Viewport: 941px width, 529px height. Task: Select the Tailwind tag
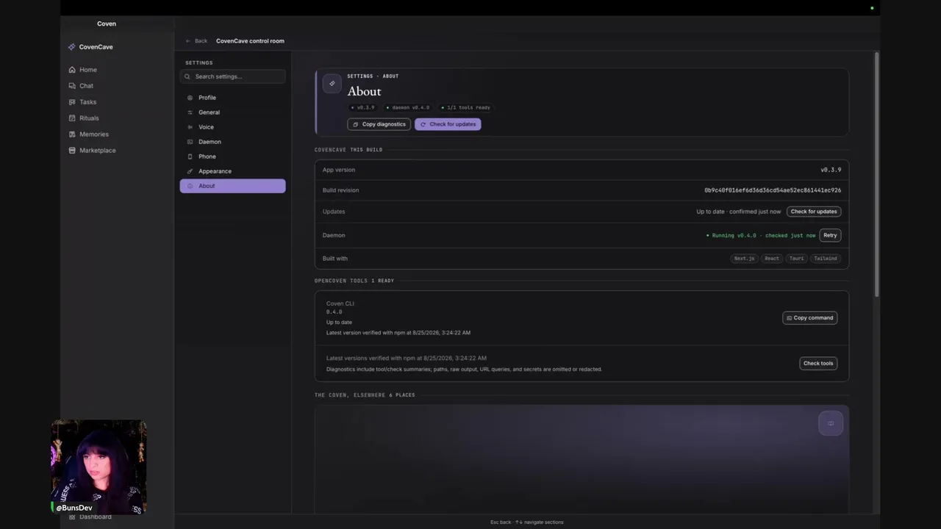[x=826, y=259]
